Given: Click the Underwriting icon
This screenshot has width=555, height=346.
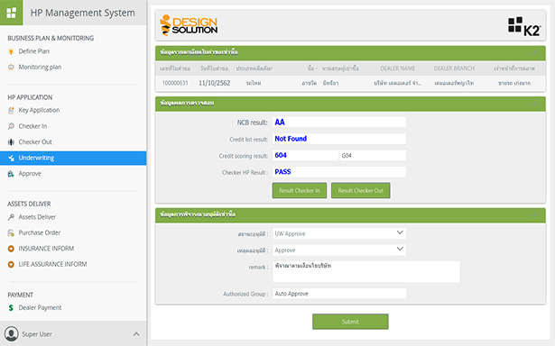Looking at the screenshot, I should click(11, 158).
